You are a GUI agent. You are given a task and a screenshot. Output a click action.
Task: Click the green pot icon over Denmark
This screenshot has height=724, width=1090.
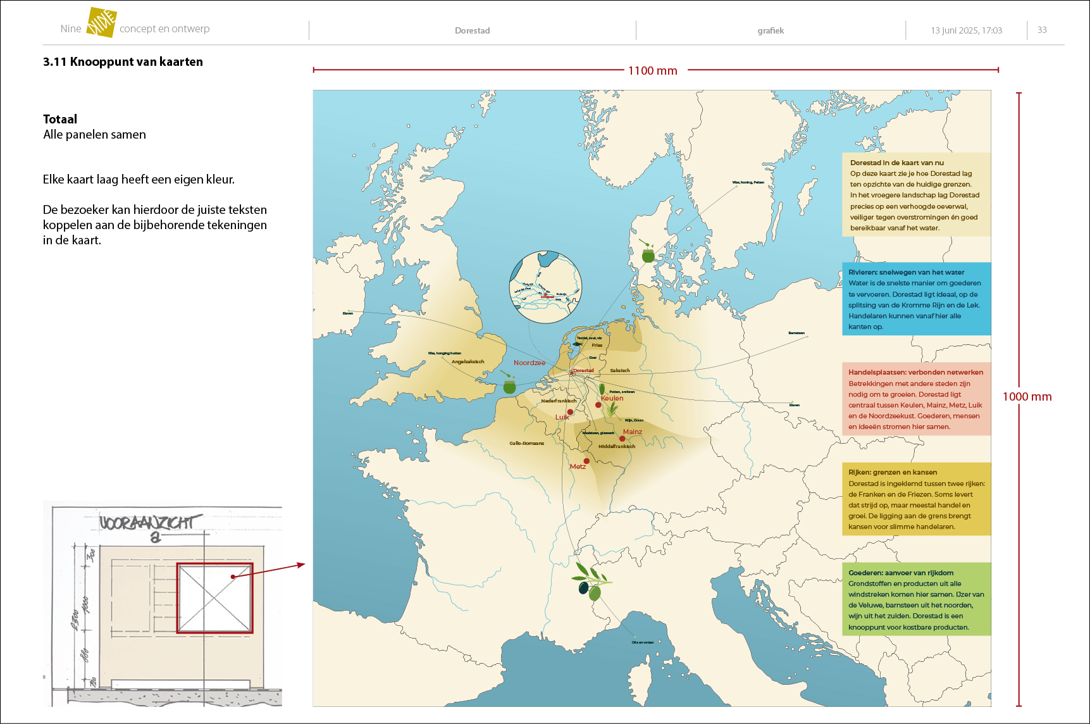coord(647,252)
